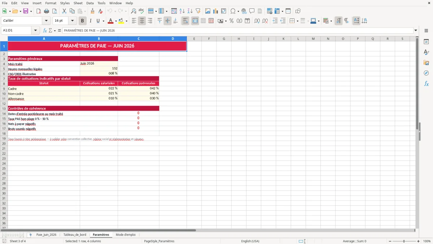
Task: Open background color dropdown arrow
Action: (x=126, y=21)
